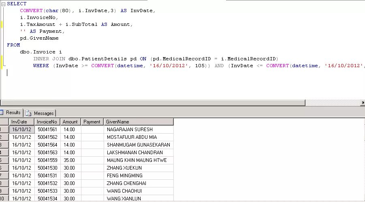Click i.InvoiceNo in the select list
This screenshot has height=202, width=365.
tap(38, 17)
